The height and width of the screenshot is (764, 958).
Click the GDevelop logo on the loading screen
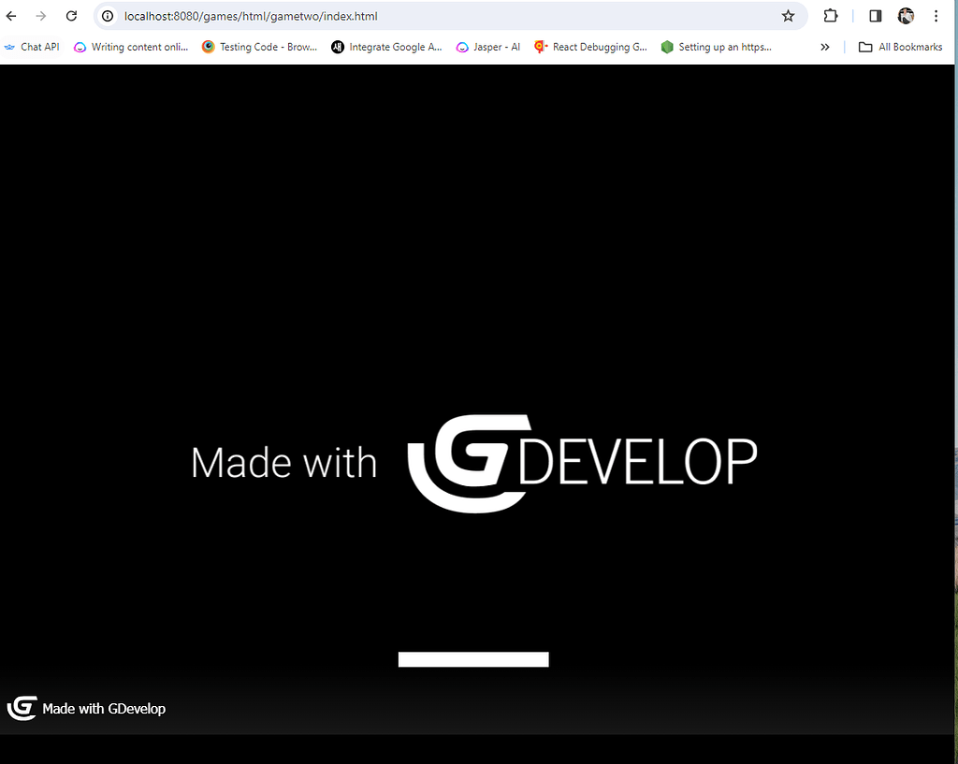tap(470, 463)
